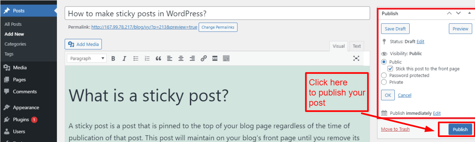This screenshot has width=475, height=142.
Task: Go to All Posts
Action: (13, 24)
